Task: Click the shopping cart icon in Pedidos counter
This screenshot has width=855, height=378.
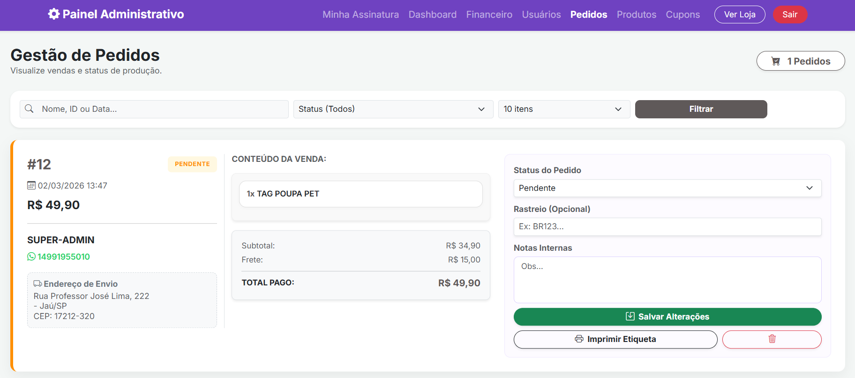Action: (x=776, y=61)
